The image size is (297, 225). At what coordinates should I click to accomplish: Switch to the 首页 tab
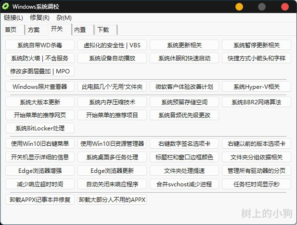click(x=13, y=30)
